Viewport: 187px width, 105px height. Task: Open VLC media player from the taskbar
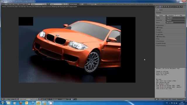[45, 103]
